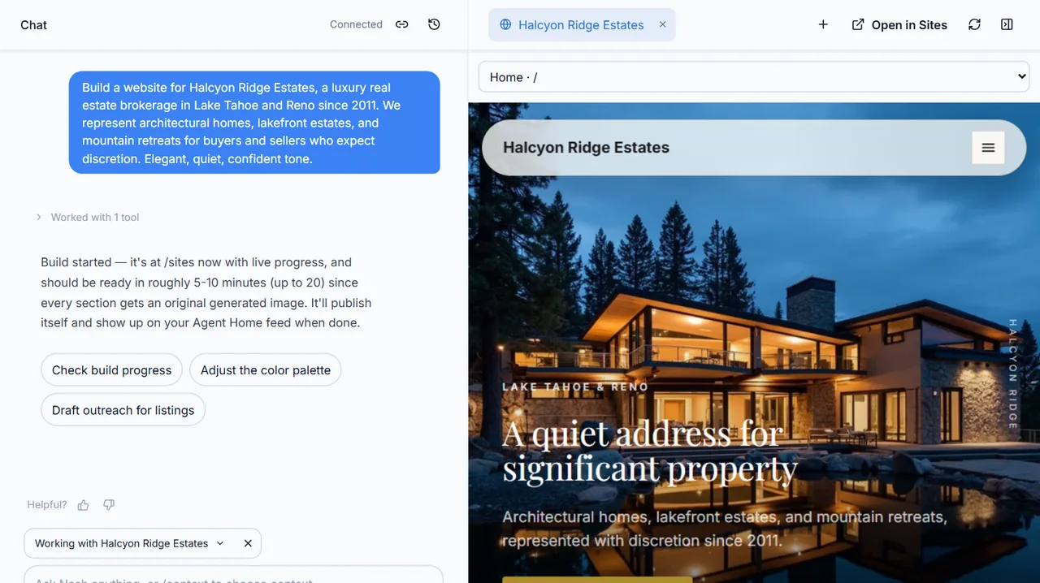This screenshot has width=1040, height=583.
Task: Click Check build progress suggestion
Action: click(x=111, y=370)
